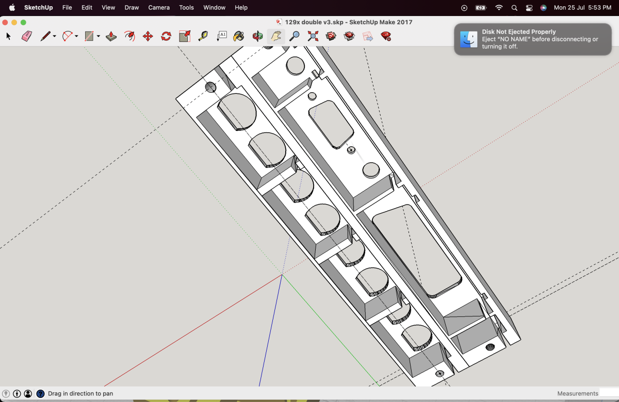Open the 3D Warehouse icon

331,36
